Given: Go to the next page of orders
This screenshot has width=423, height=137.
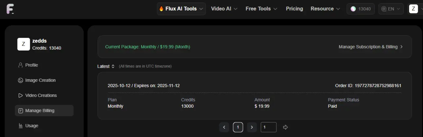Looking at the screenshot, I should pos(252,127).
